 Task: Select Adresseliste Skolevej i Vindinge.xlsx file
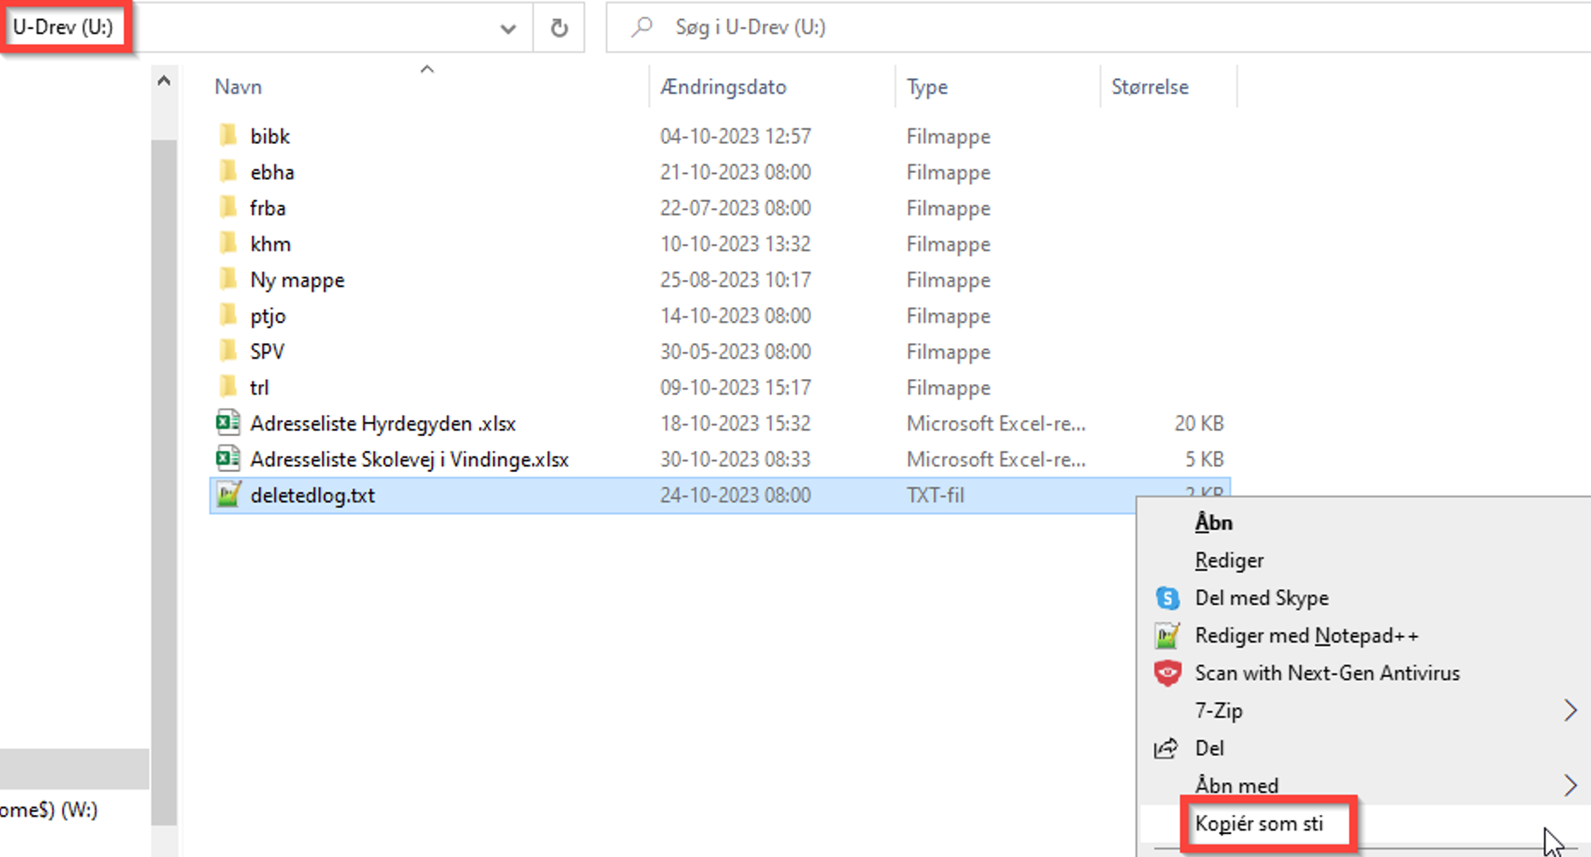pyautogui.click(x=409, y=460)
